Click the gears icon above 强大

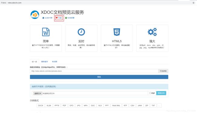(152, 32)
